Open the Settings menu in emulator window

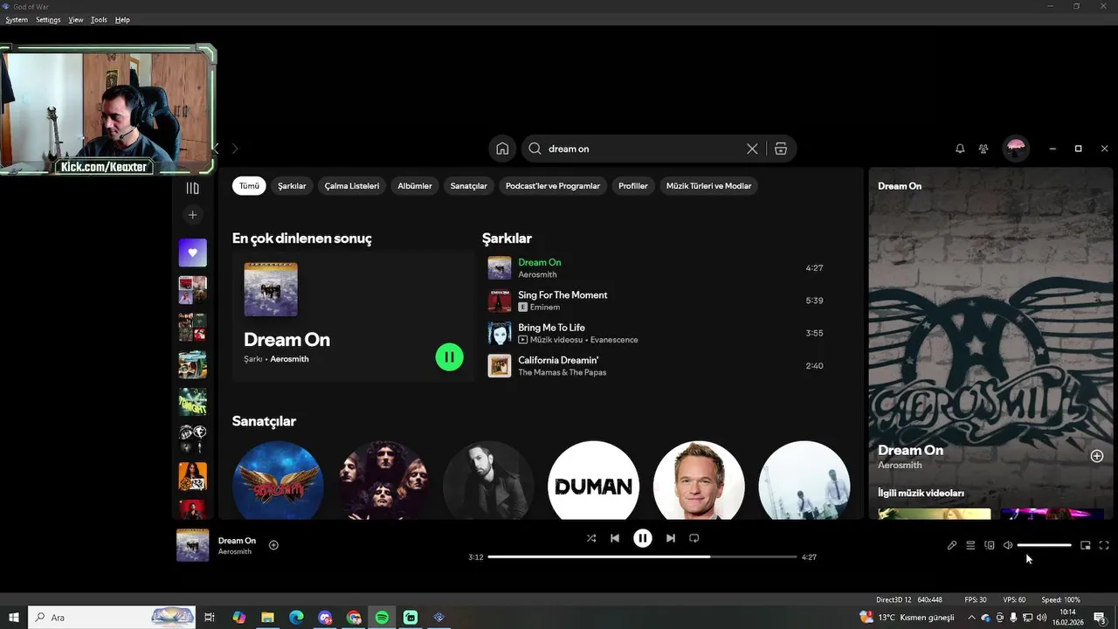point(48,19)
